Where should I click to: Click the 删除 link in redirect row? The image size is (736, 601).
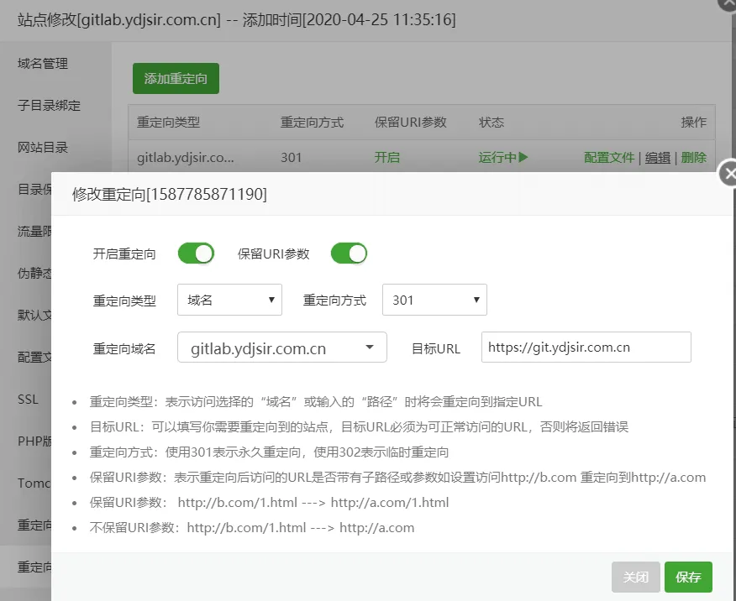[x=694, y=157]
